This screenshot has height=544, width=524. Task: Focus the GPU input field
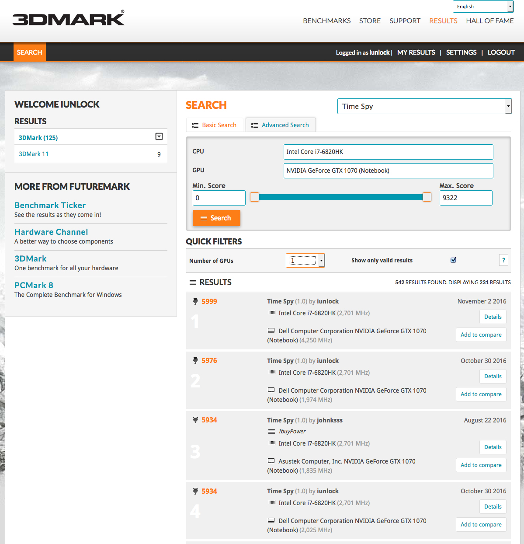coord(389,171)
